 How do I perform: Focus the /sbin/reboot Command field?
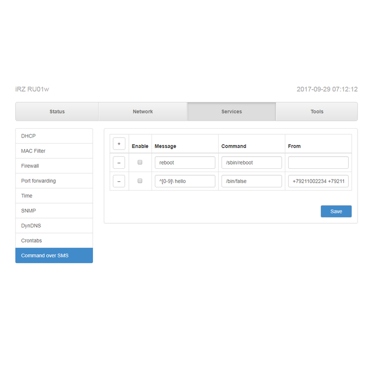coord(251,162)
